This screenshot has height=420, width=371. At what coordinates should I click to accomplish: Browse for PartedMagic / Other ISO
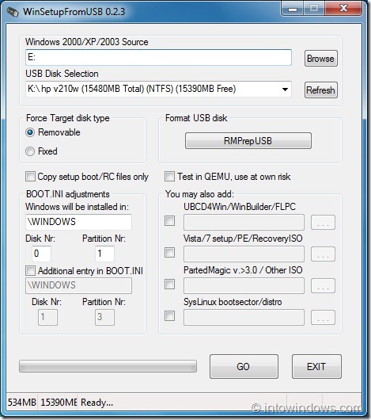pos(323,285)
